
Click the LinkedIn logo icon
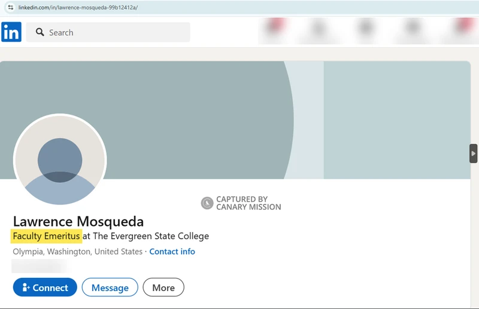(x=11, y=32)
